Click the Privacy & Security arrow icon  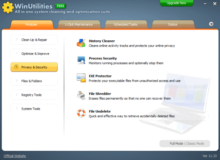click(16, 67)
